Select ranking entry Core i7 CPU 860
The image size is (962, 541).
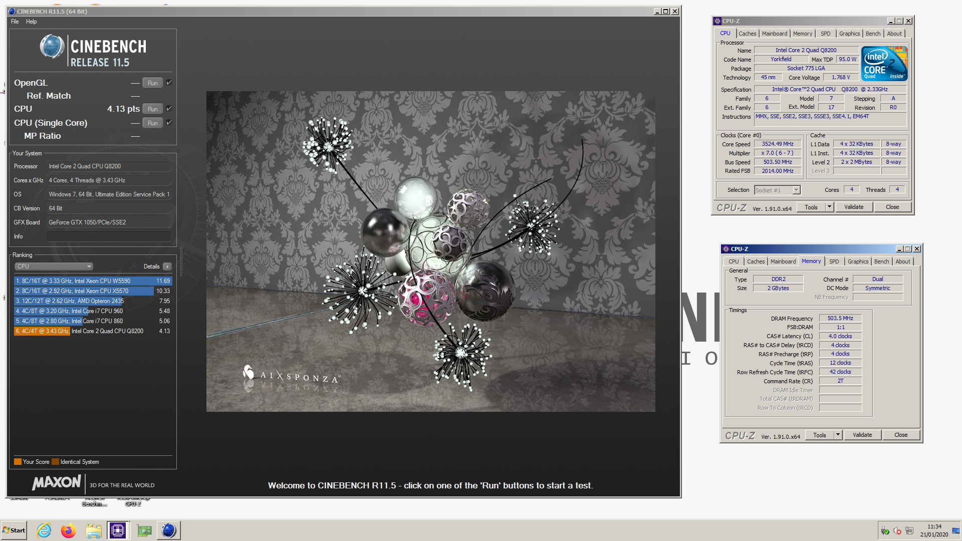(93, 321)
